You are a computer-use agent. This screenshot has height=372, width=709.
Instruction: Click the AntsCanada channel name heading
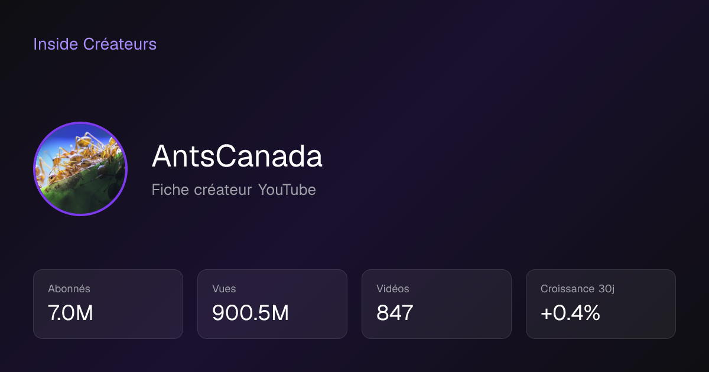[x=237, y=157]
